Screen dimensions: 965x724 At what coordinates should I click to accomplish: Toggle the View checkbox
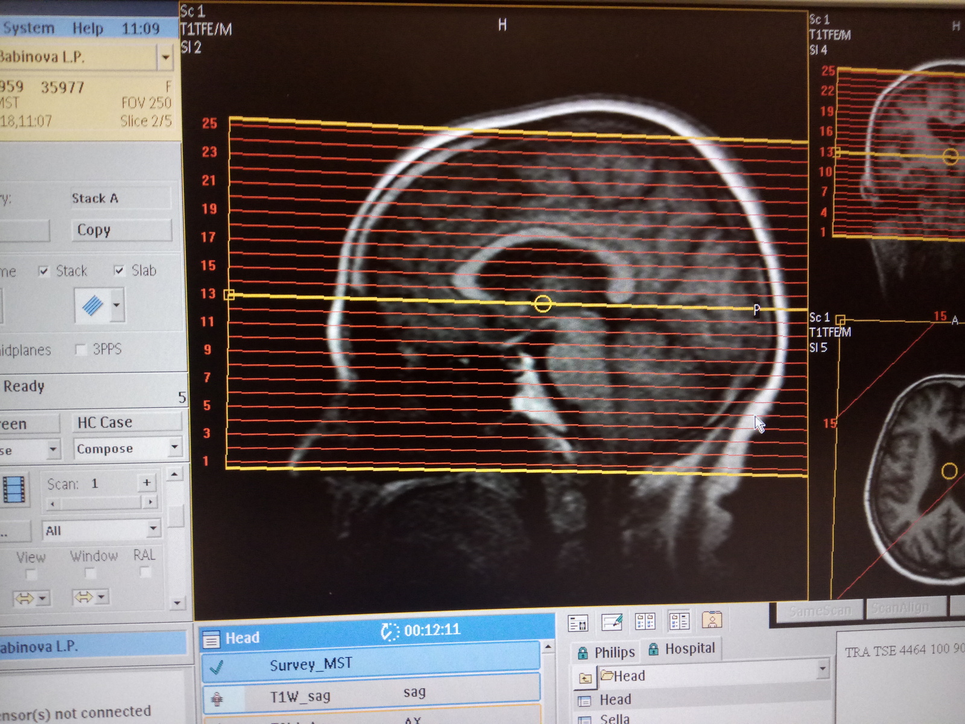31,574
